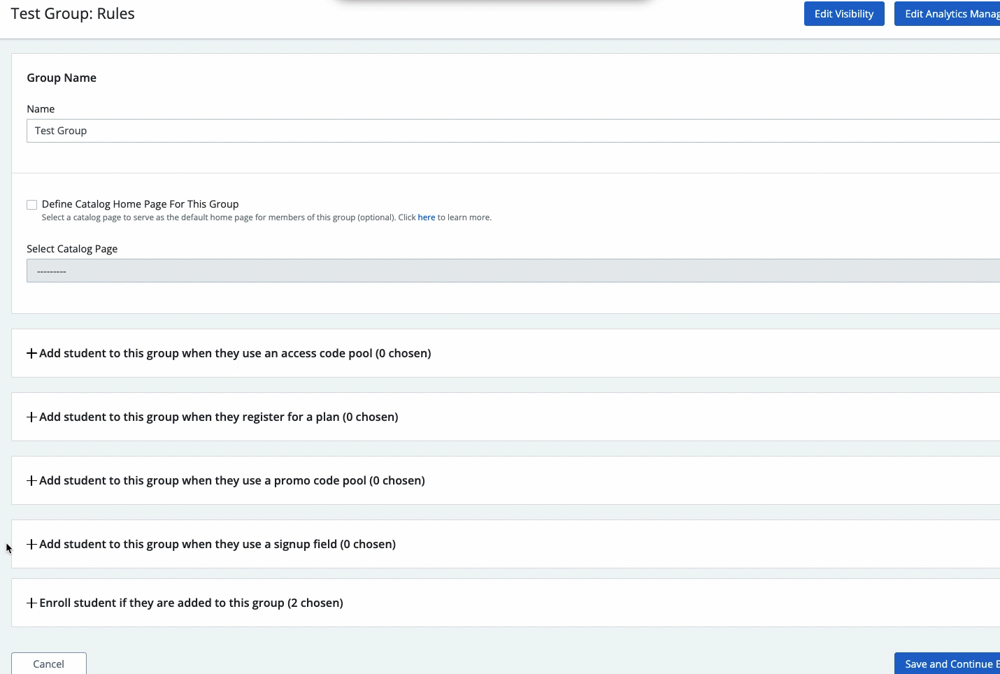1000x674 pixels.
Task: Open Edit Analytics Managers button
Action: tap(950, 14)
